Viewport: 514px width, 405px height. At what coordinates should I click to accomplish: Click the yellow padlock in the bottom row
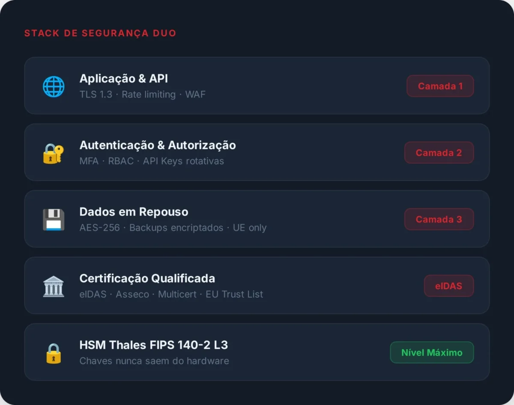coord(53,352)
